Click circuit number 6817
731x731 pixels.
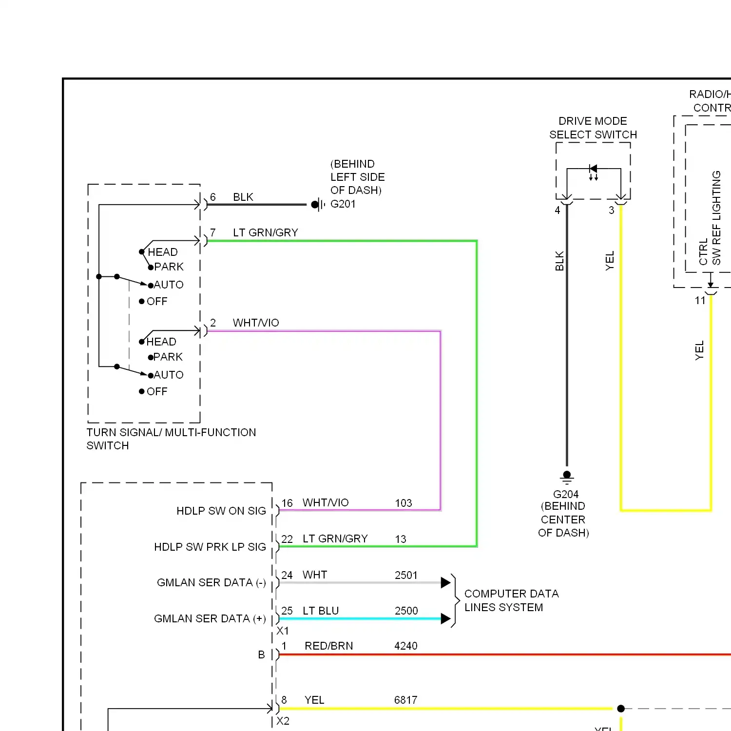pos(406,700)
